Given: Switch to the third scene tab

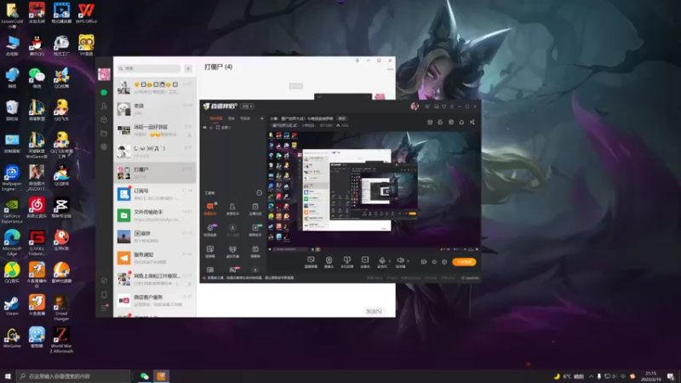Looking at the screenshot, I should tap(245, 118).
